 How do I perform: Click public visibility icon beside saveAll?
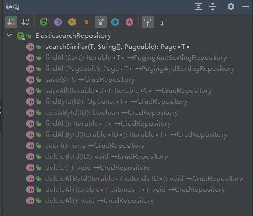coord(39,91)
